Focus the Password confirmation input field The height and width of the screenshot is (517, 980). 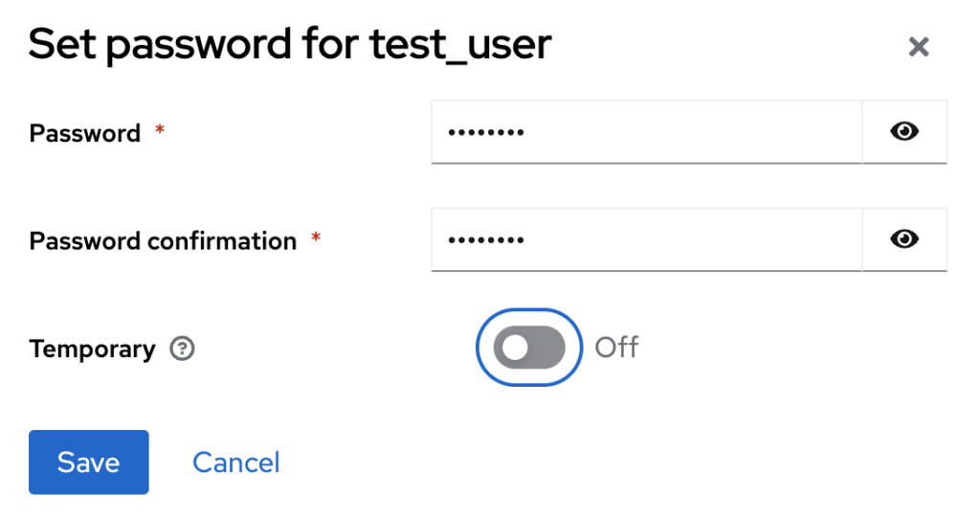click(x=646, y=239)
